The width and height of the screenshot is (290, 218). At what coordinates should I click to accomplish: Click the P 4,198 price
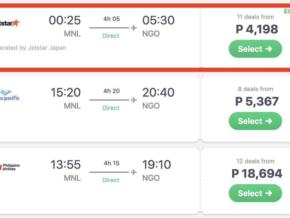pyautogui.click(x=257, y=29)
